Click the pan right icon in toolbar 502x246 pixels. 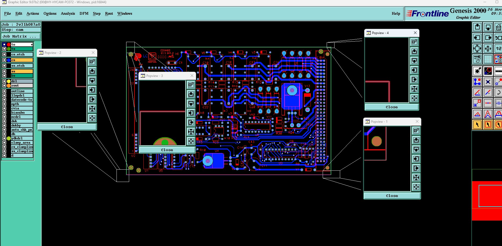[x=488, y=38]
